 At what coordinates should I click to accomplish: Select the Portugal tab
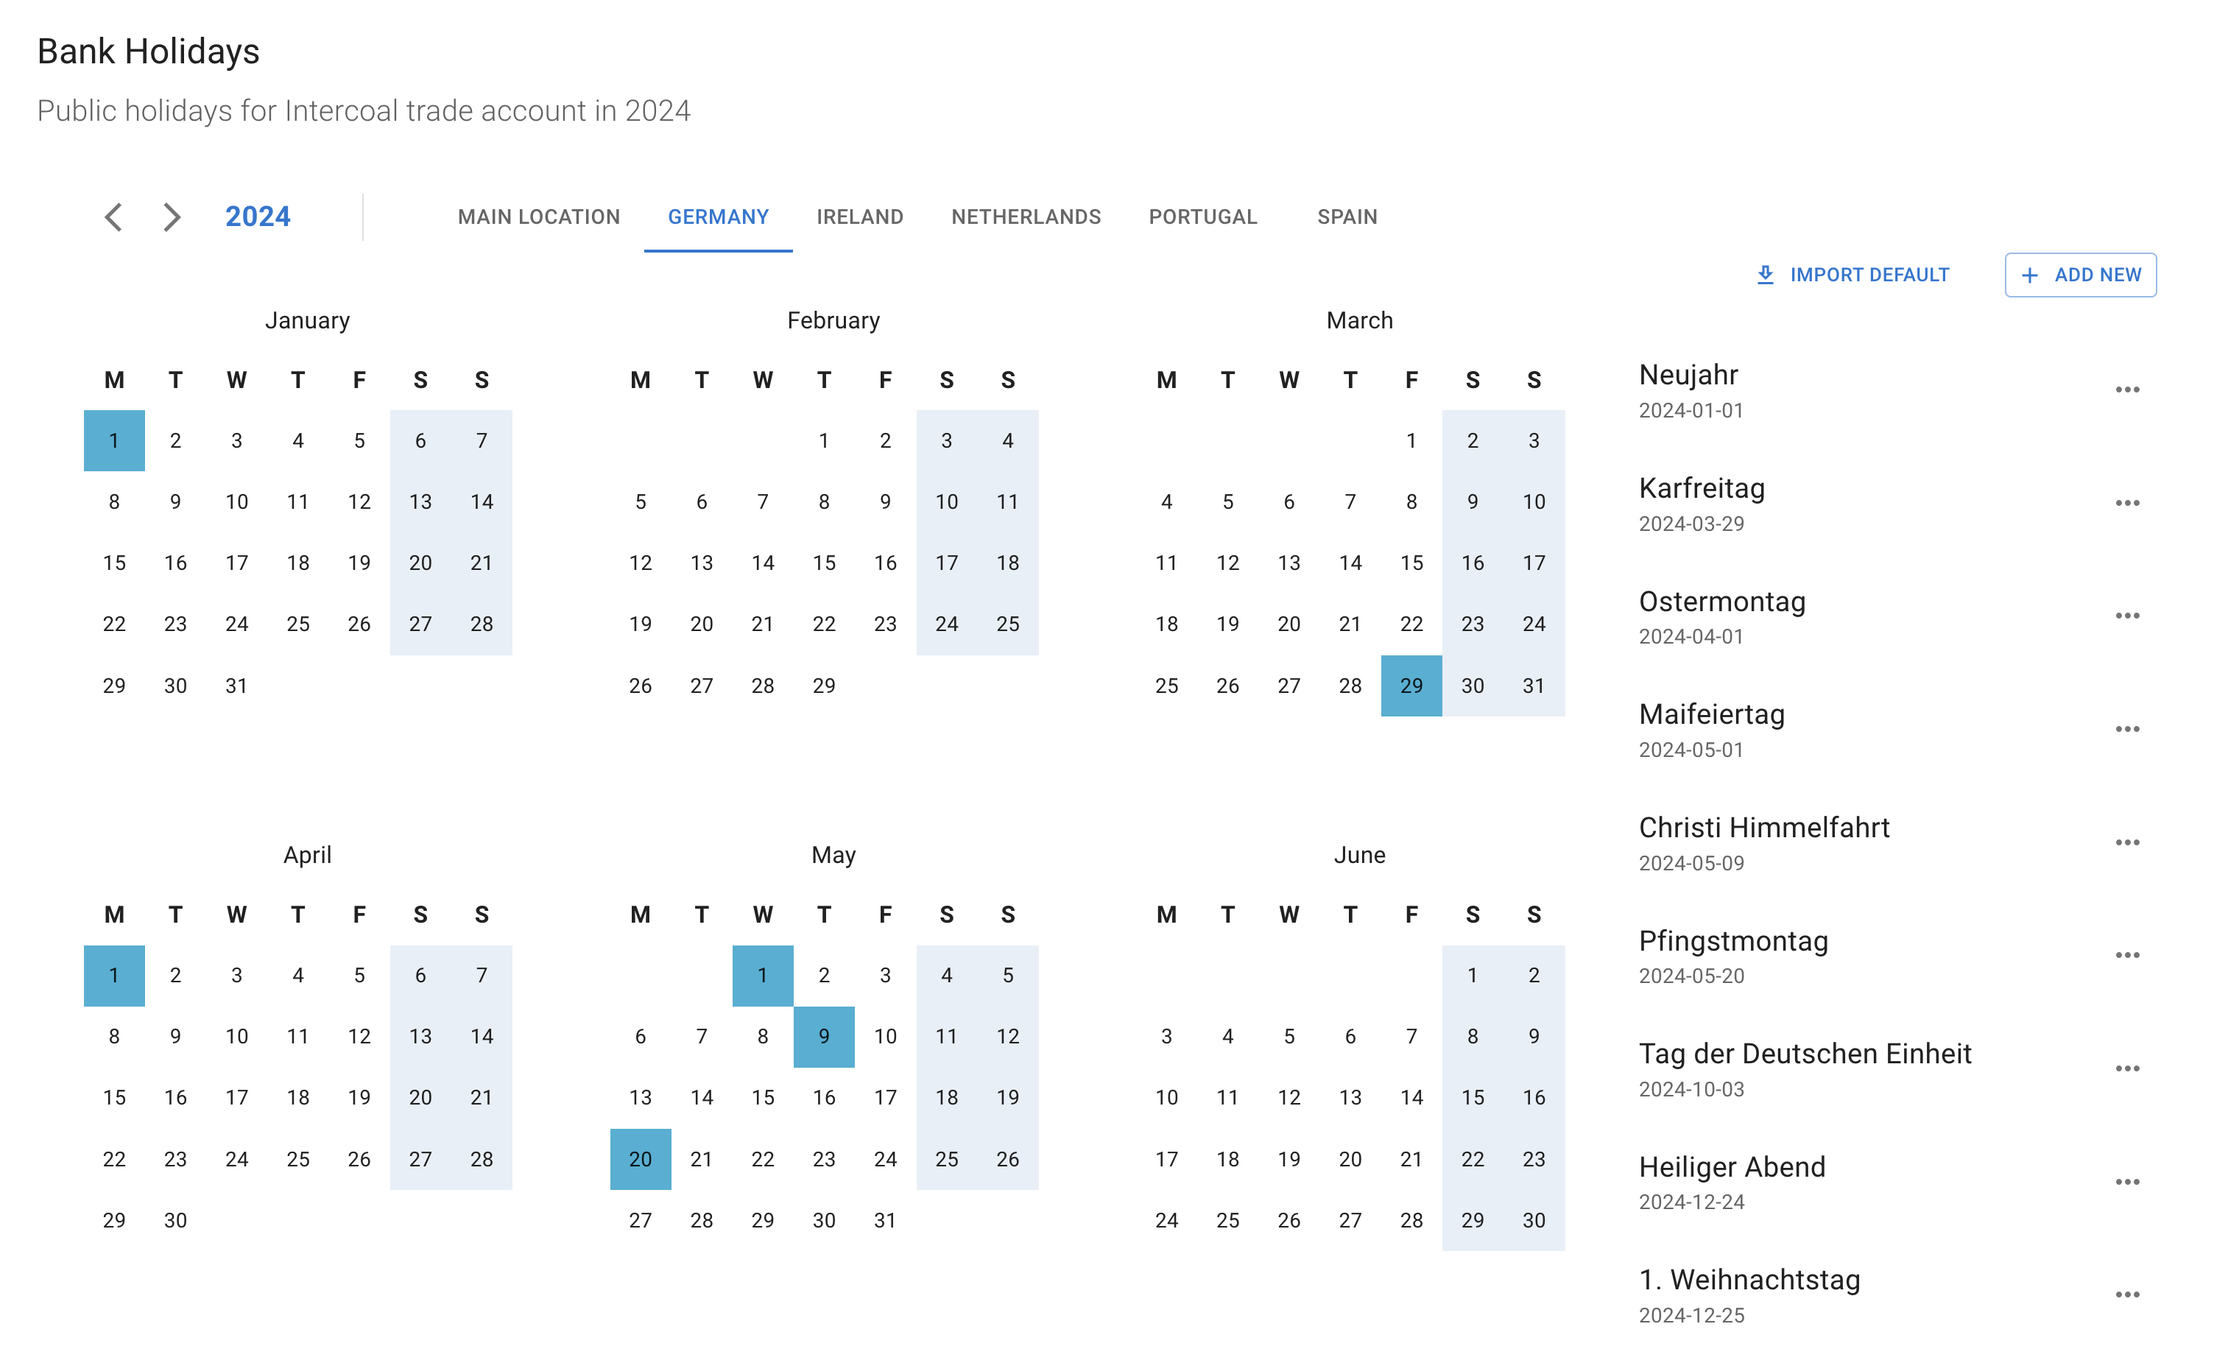[1203, 216]
